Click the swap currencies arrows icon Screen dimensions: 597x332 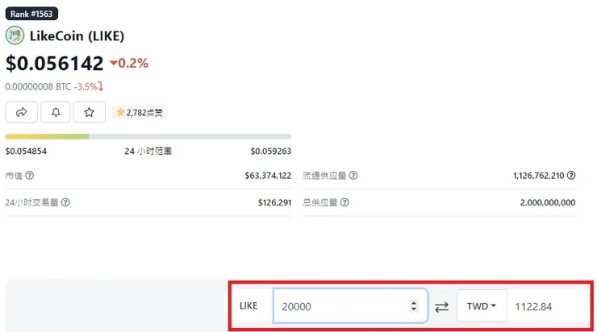(x=441, y=306)
